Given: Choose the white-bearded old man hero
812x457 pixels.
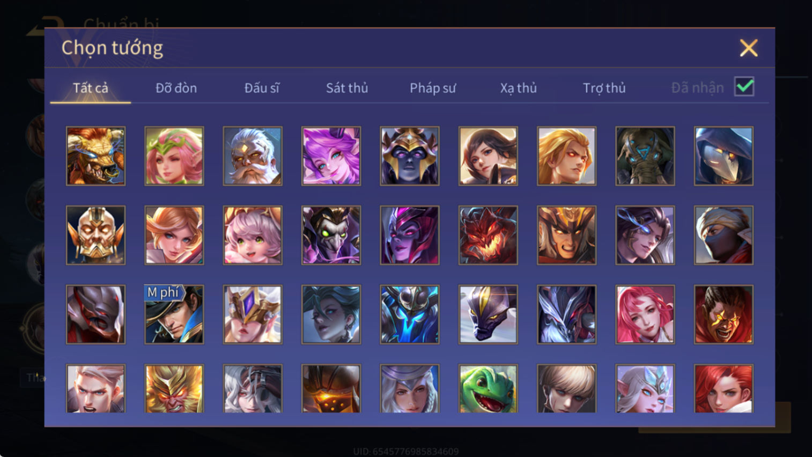Looking at the screenshot, I should click(x=253, y=156).
